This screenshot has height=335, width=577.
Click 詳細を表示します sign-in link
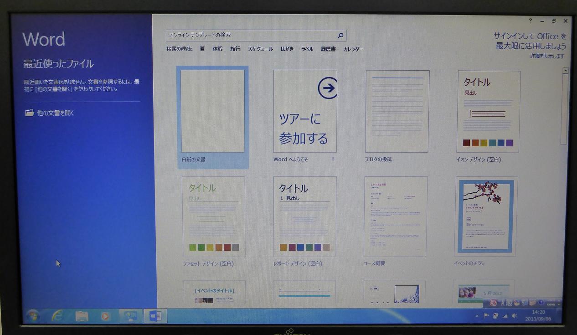(x=547, y=56)
